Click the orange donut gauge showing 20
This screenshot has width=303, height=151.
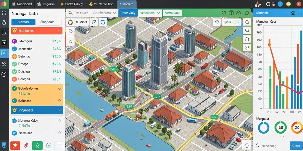(x=297, y=127)
